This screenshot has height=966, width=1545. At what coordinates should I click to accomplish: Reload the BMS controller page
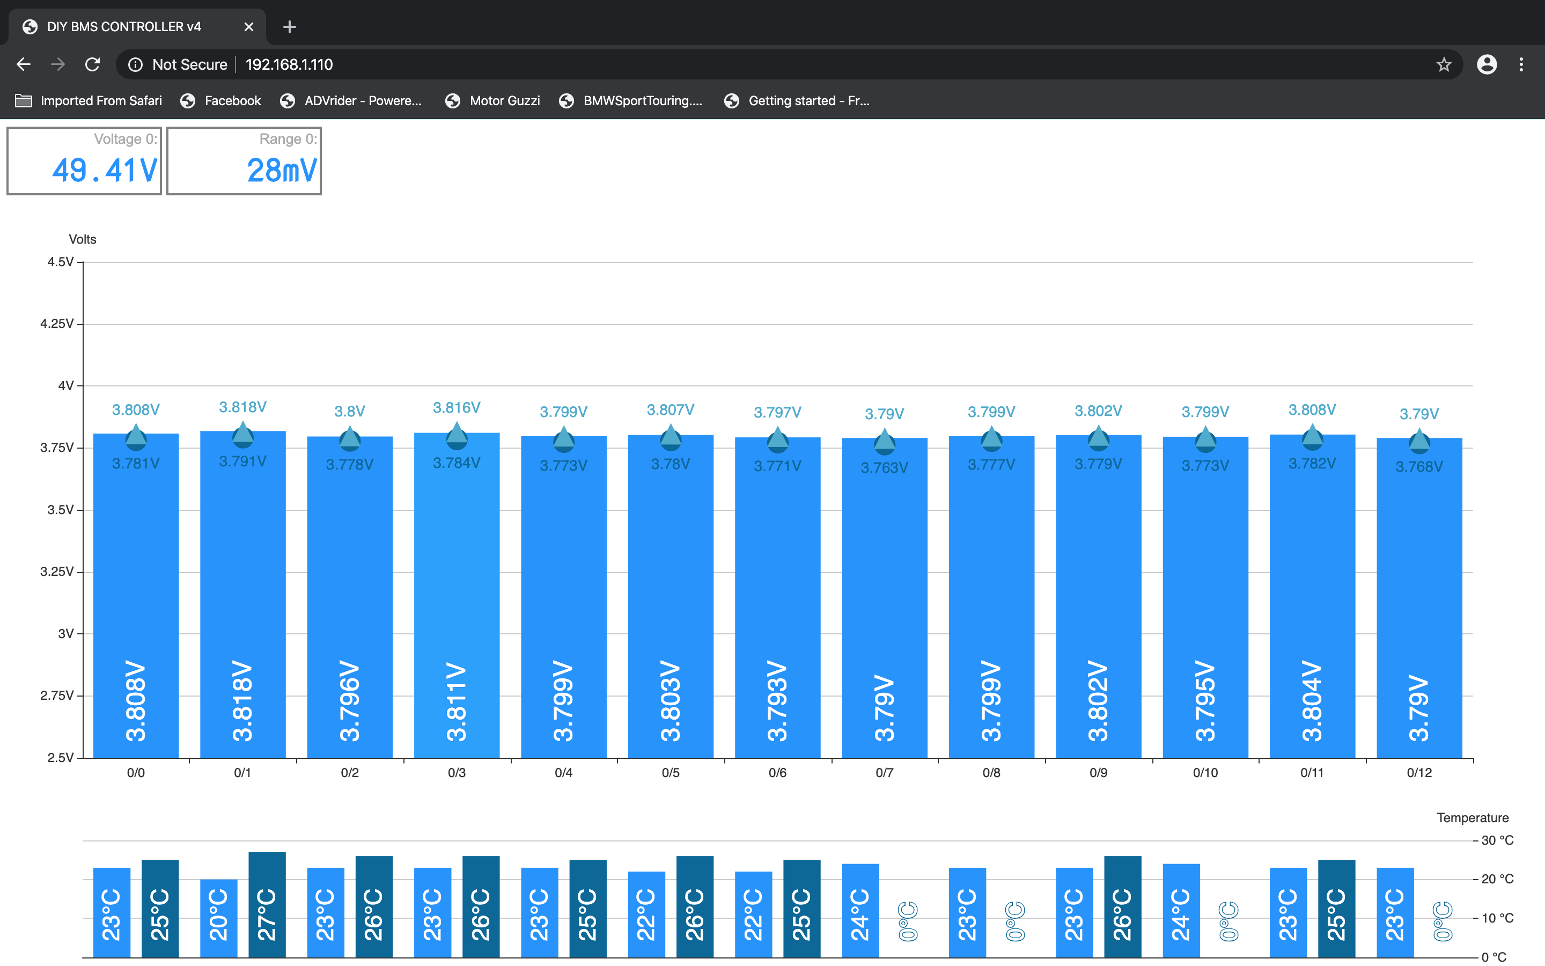[93, 64]
